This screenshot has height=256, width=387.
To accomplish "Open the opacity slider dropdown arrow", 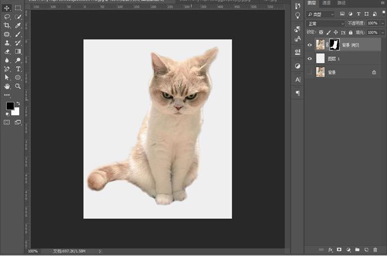I will 383,23.
